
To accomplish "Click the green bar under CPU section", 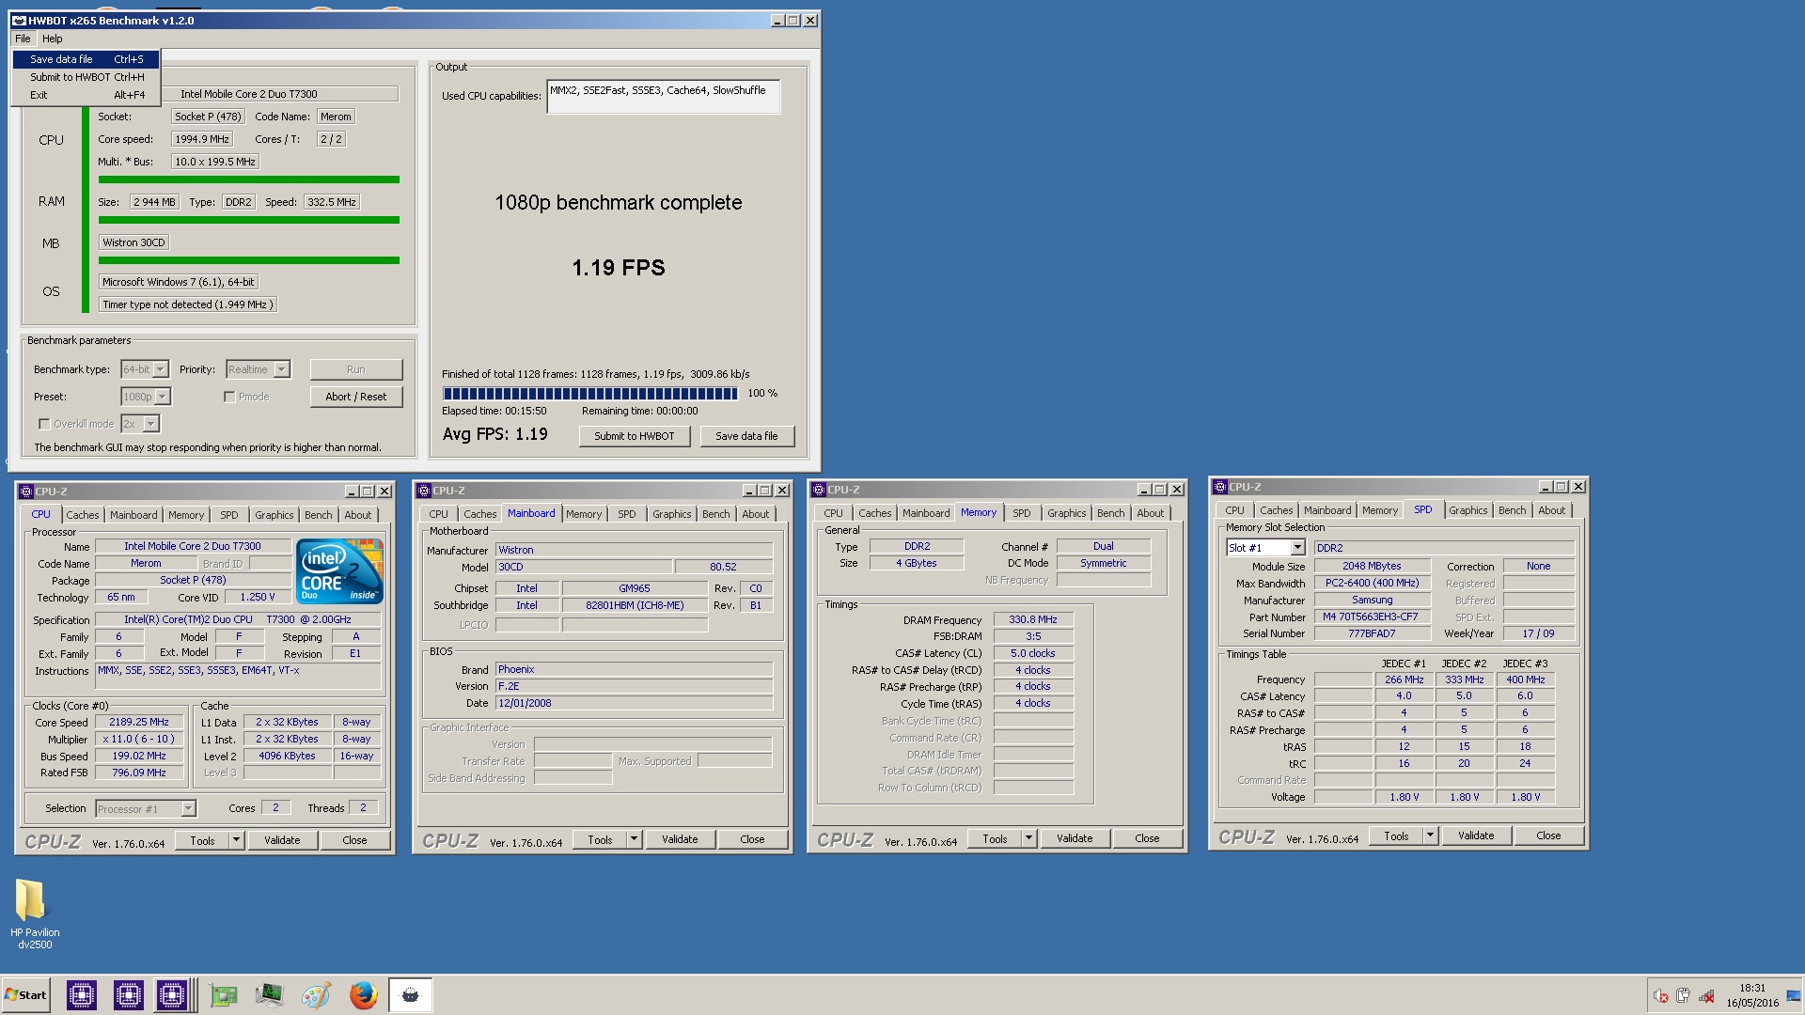I will (249, 180).
